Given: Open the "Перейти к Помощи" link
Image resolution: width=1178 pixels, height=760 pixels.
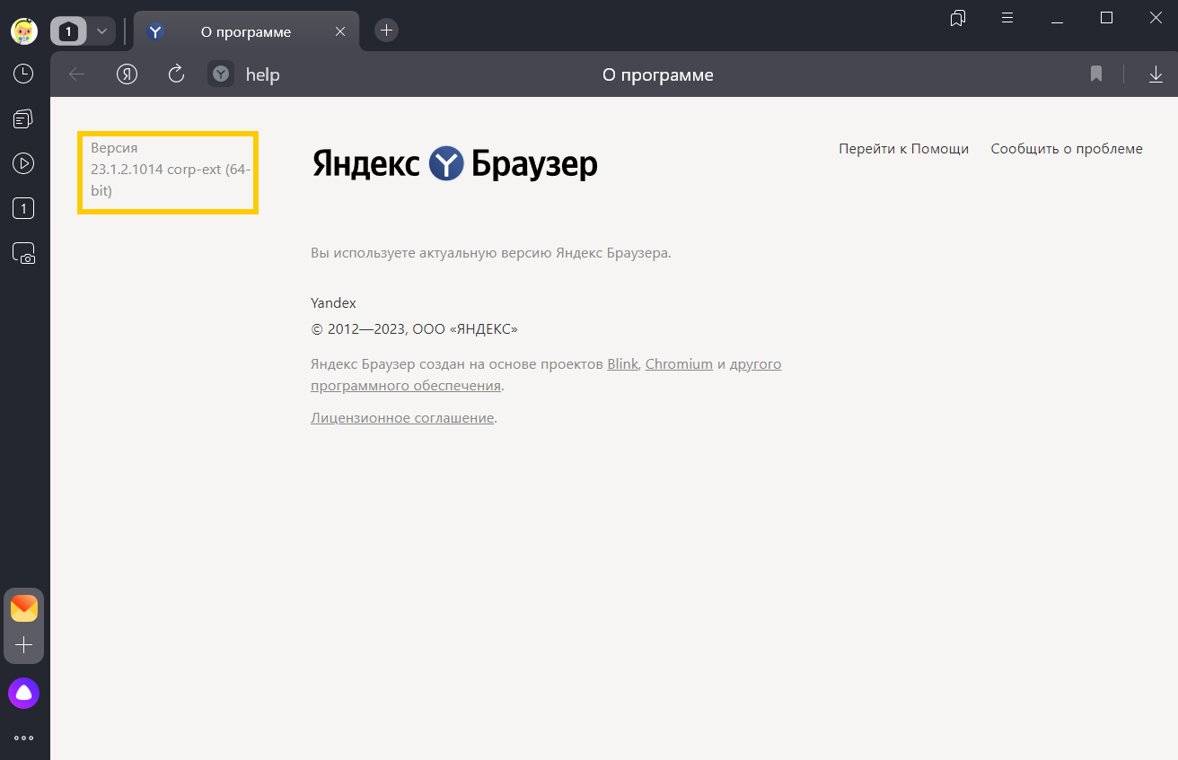Looking at the screenshot, I should pyautogui.click(x=903, y=149).
